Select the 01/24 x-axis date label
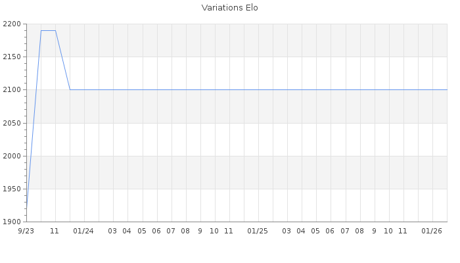 pos(83,231)
